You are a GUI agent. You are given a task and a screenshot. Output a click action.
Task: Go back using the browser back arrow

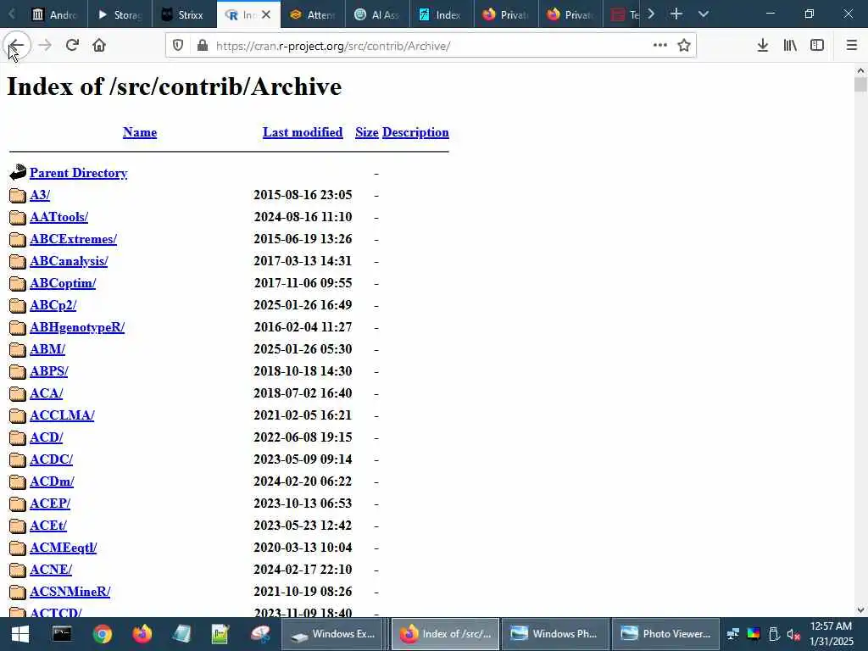point(17,46)
